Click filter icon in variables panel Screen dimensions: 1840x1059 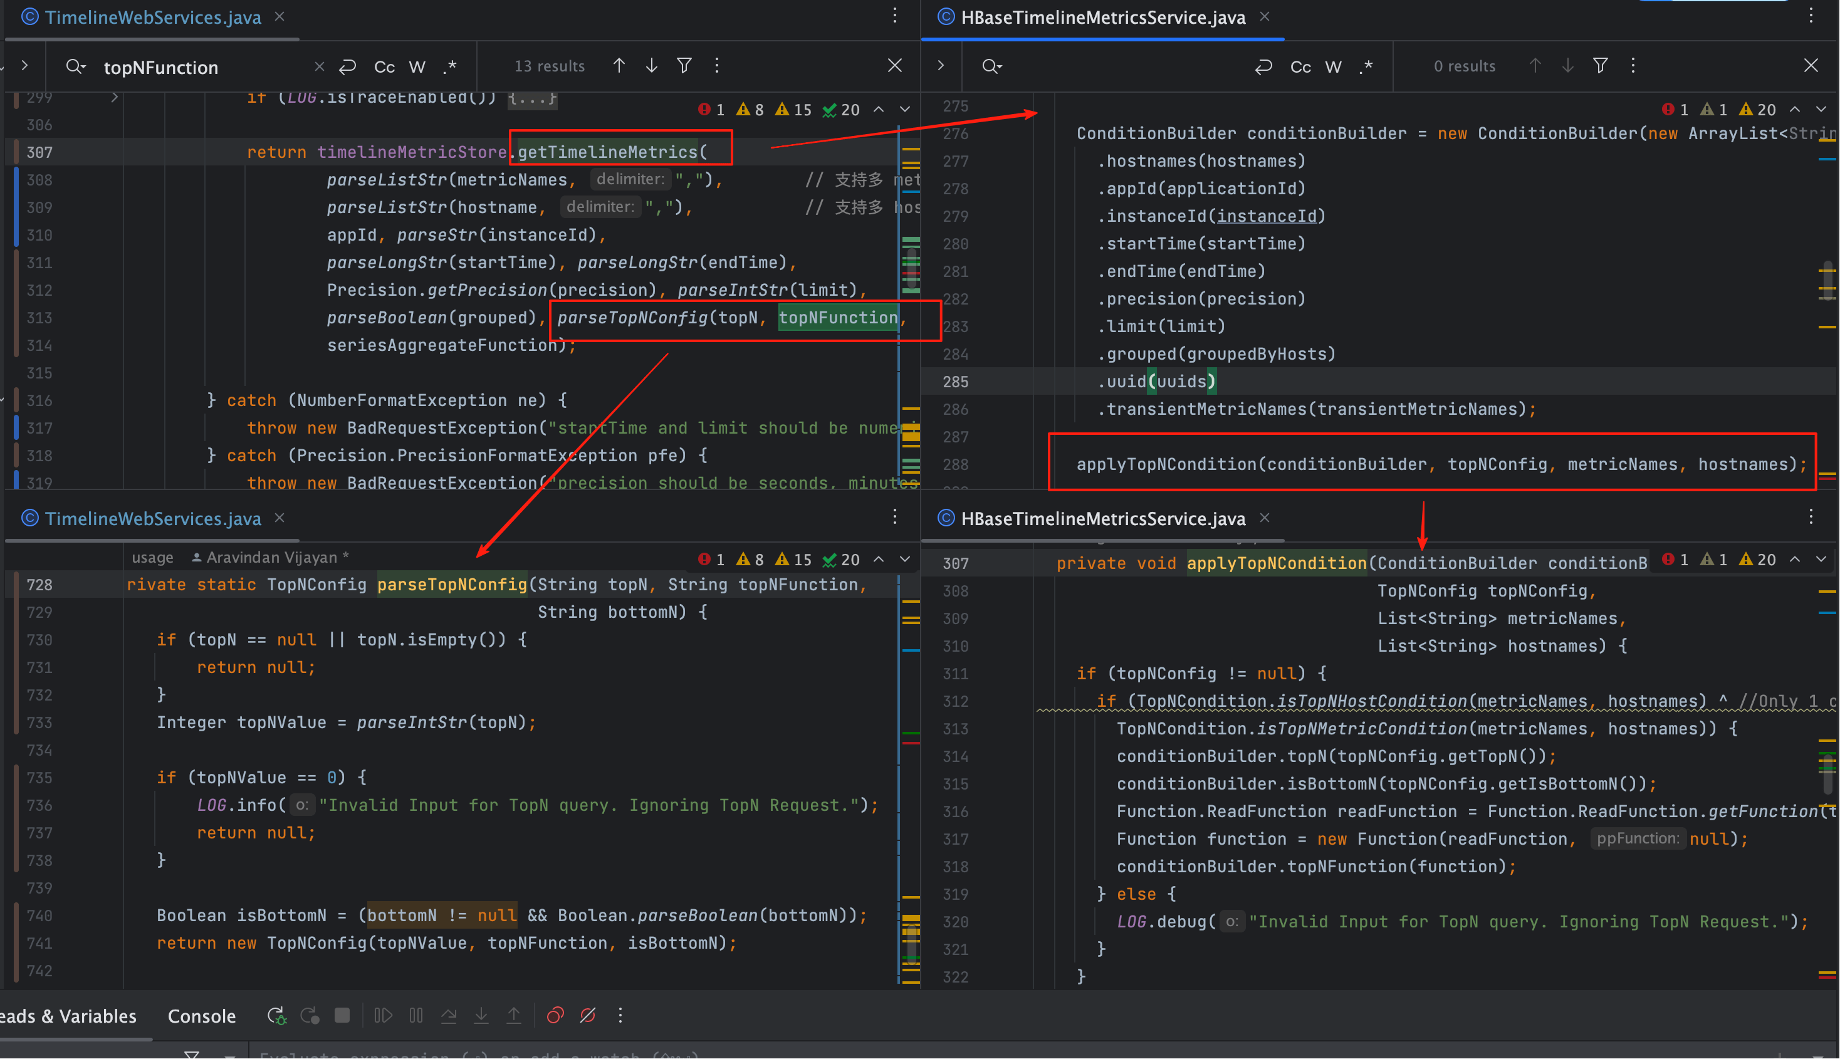192,1054
